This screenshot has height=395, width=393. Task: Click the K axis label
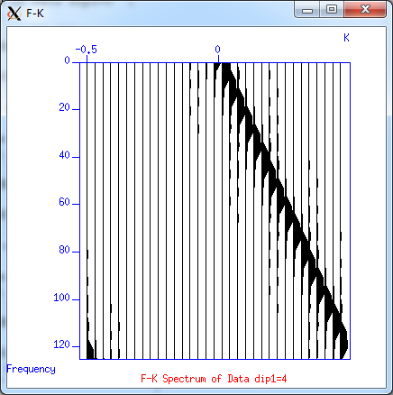tap(346, 38)
